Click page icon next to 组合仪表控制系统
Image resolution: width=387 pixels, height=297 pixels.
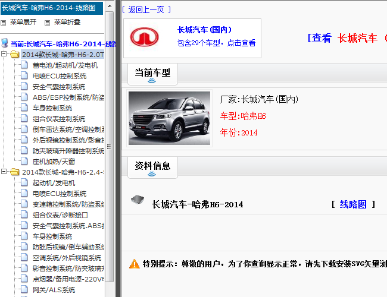tap(24, 118)
